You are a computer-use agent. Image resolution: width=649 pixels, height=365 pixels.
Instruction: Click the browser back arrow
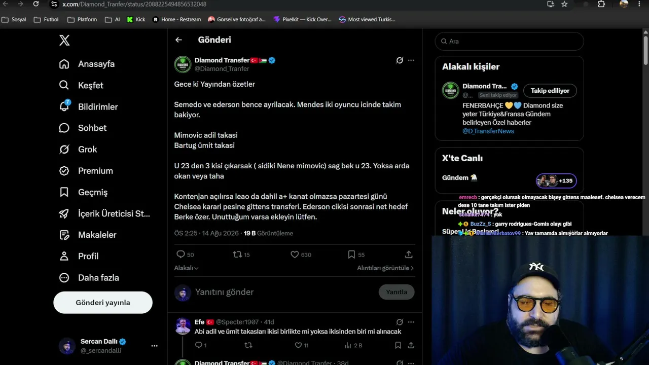pos(7,4)
